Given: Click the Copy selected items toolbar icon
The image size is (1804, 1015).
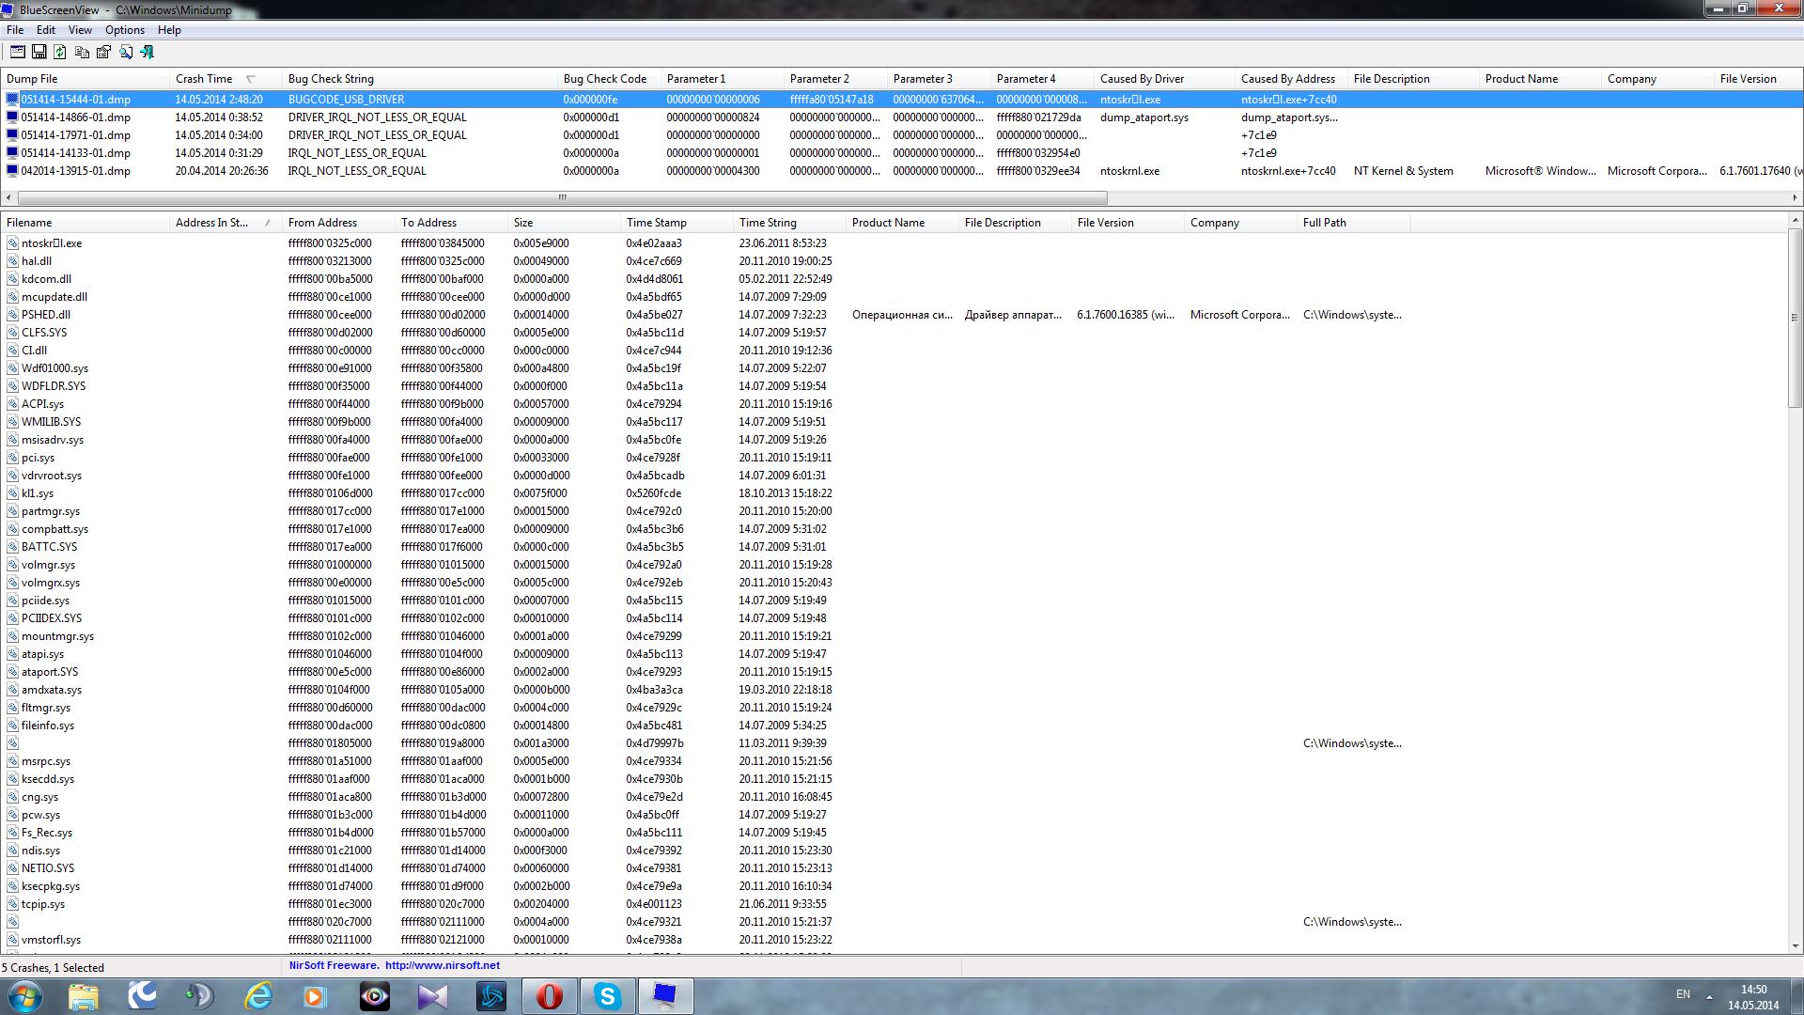Looking at the screenshot, I should pyautogui.click(x=82, y=53).
